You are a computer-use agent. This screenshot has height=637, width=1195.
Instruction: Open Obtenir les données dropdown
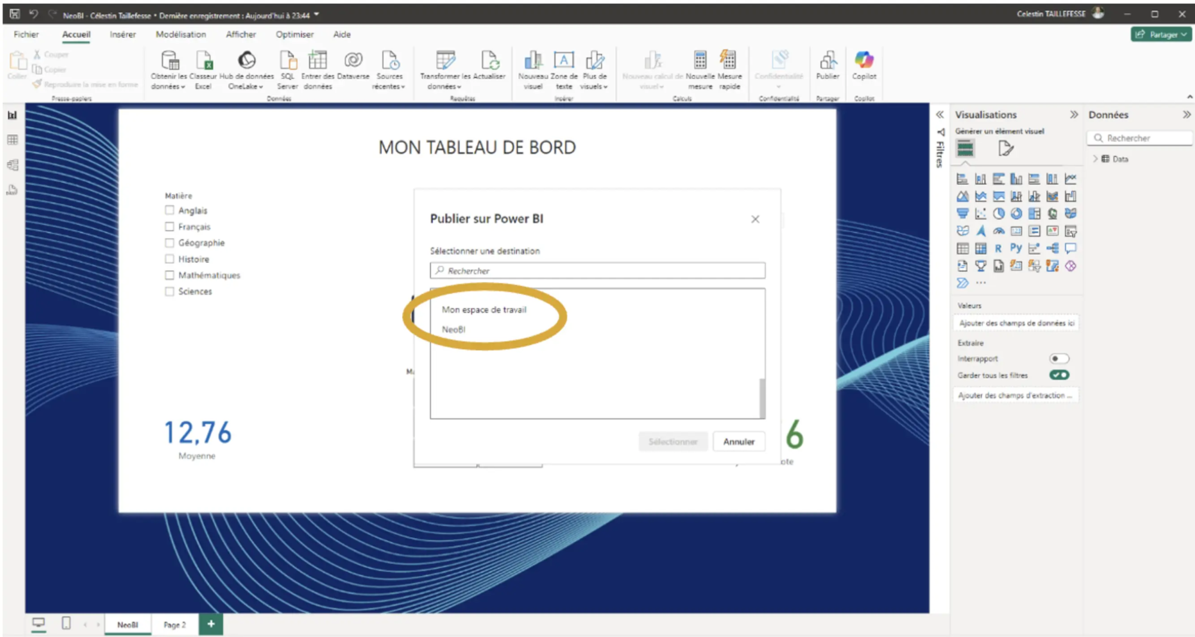point(169,69)
